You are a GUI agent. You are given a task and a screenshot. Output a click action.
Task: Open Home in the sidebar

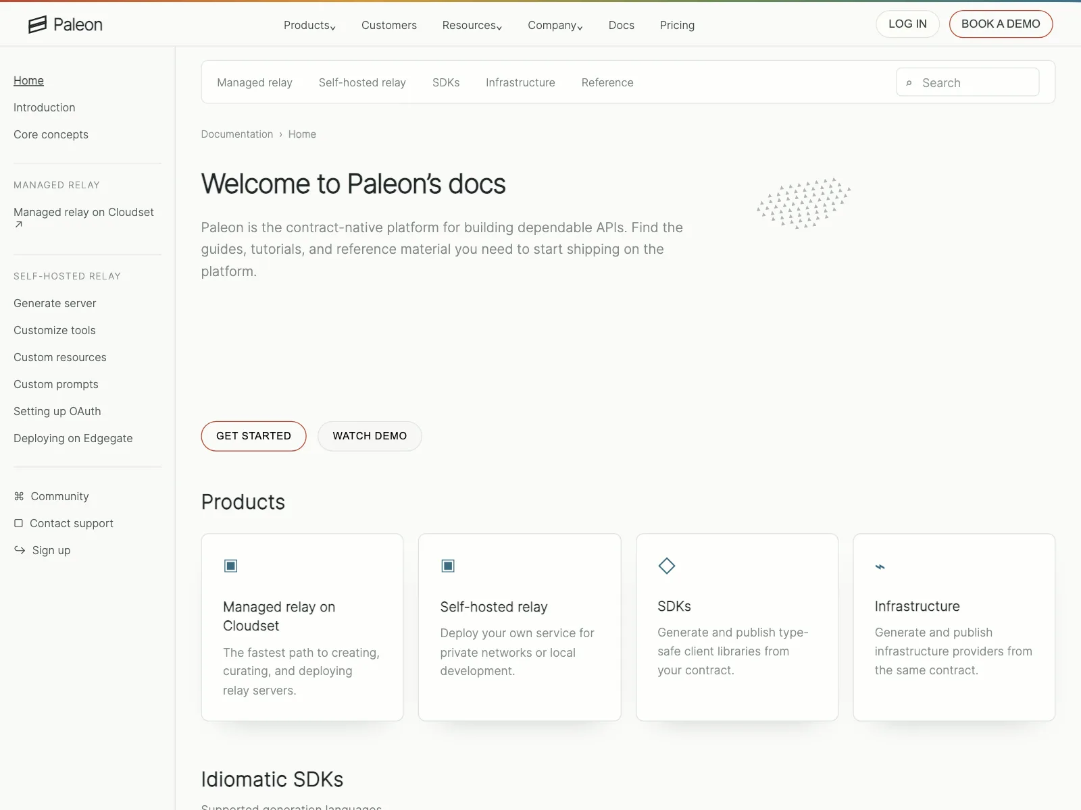(x=28, y=80)
